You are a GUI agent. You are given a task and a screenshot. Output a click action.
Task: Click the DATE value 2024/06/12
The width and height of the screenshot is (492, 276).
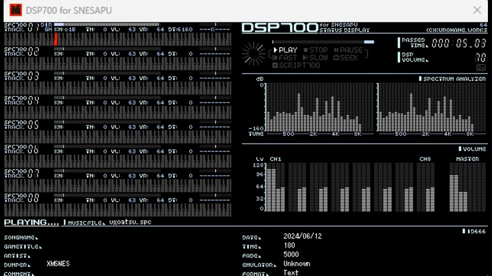[x=302, y=236]
